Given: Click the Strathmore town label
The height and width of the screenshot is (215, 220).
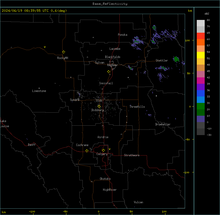Looking at the screenshot, I should coord(132,155).
